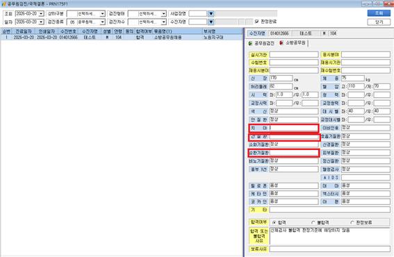
Task: Click the 조회 search button
Action: [x=379, y=13]
